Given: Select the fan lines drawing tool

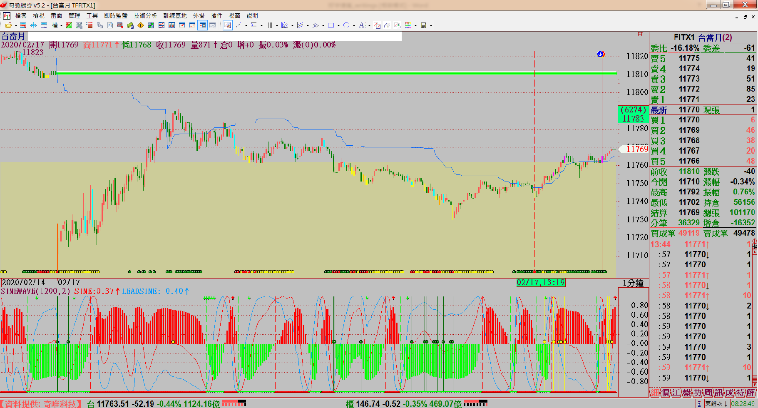Looking at the screenshot, I should coord(284,25).
